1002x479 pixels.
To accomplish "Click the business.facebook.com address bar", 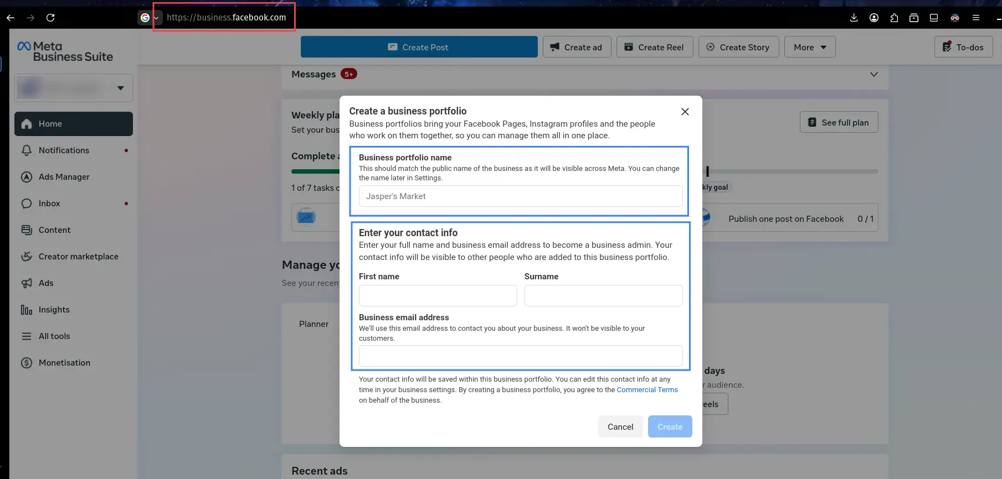I will 227,17.
